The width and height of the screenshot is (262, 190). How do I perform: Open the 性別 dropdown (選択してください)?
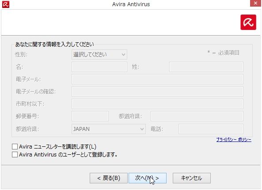coord(99,55)
